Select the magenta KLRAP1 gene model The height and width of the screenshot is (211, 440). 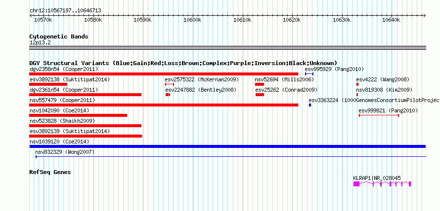tap(382, 183)
